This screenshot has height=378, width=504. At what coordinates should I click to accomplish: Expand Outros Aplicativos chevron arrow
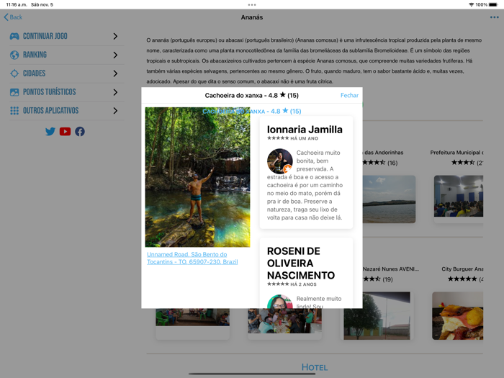click(x=115, y=111)
